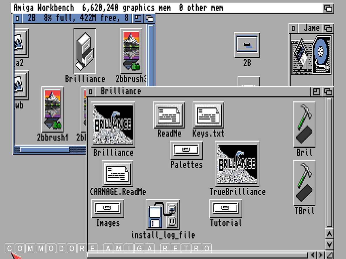Open the Palettes drawer

point(186,150)
